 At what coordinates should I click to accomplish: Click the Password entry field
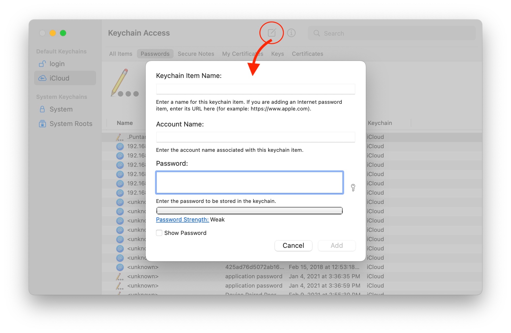249,183
